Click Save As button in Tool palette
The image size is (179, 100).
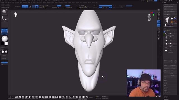point(173,5)
